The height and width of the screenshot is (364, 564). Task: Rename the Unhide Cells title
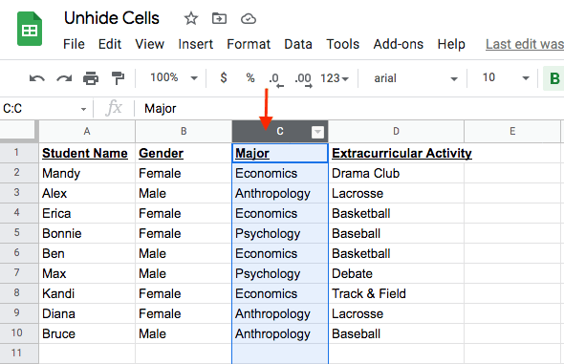click(112, 18)
